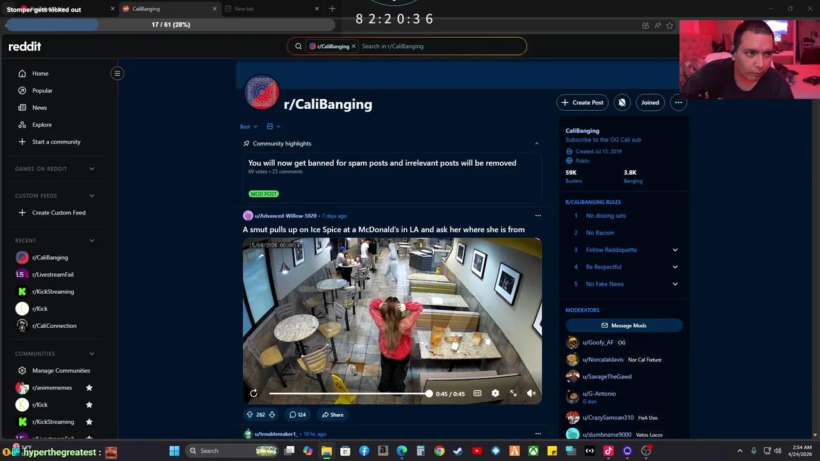Toggle closed captions on video
The image size is (820, 461).
[477, 394]
